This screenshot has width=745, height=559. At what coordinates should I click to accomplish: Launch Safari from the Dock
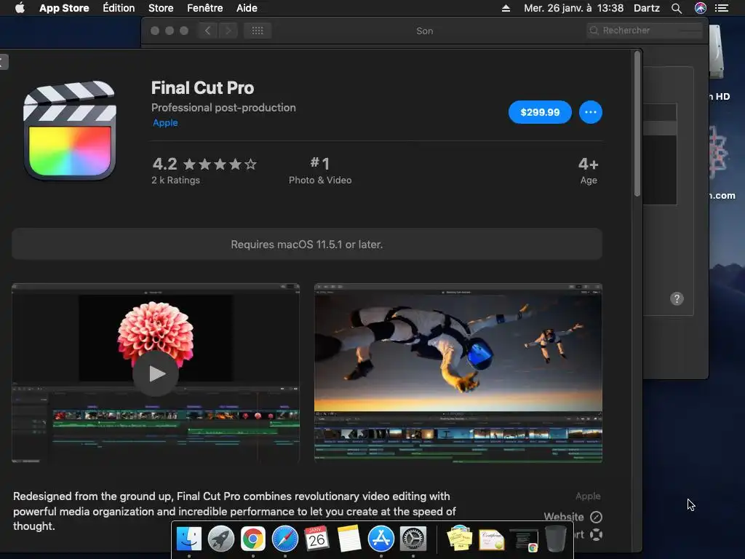[285, 539]
